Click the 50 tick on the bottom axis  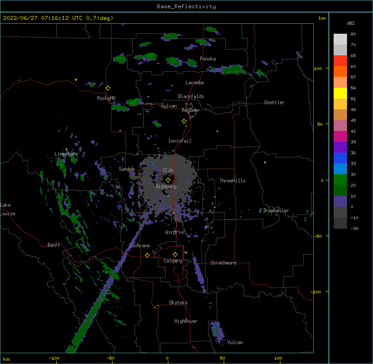coord(222,358)
